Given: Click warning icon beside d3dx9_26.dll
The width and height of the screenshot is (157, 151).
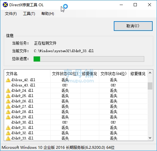Looking at the screenshot, I should point(8,101).
